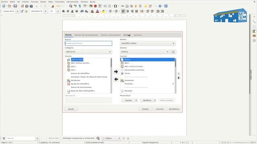This screenshot has height=144, width=257.
Task: Switch to the Sucesos tab
Action: coord(138,35)
